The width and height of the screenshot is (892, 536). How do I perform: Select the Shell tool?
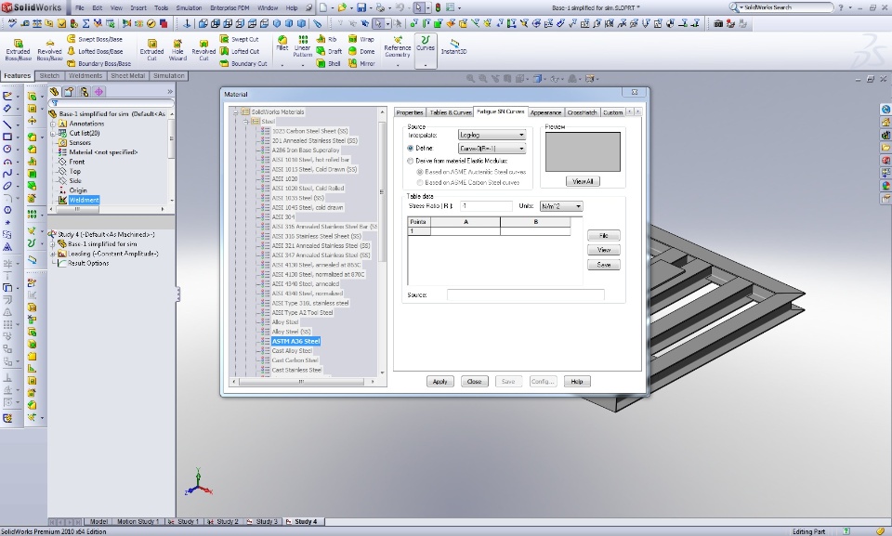point(329,63)
